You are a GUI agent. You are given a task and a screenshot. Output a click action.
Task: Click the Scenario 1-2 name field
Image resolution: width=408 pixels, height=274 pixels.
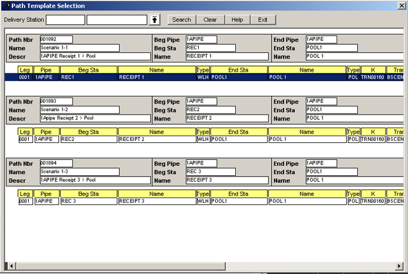click(80, 109)
